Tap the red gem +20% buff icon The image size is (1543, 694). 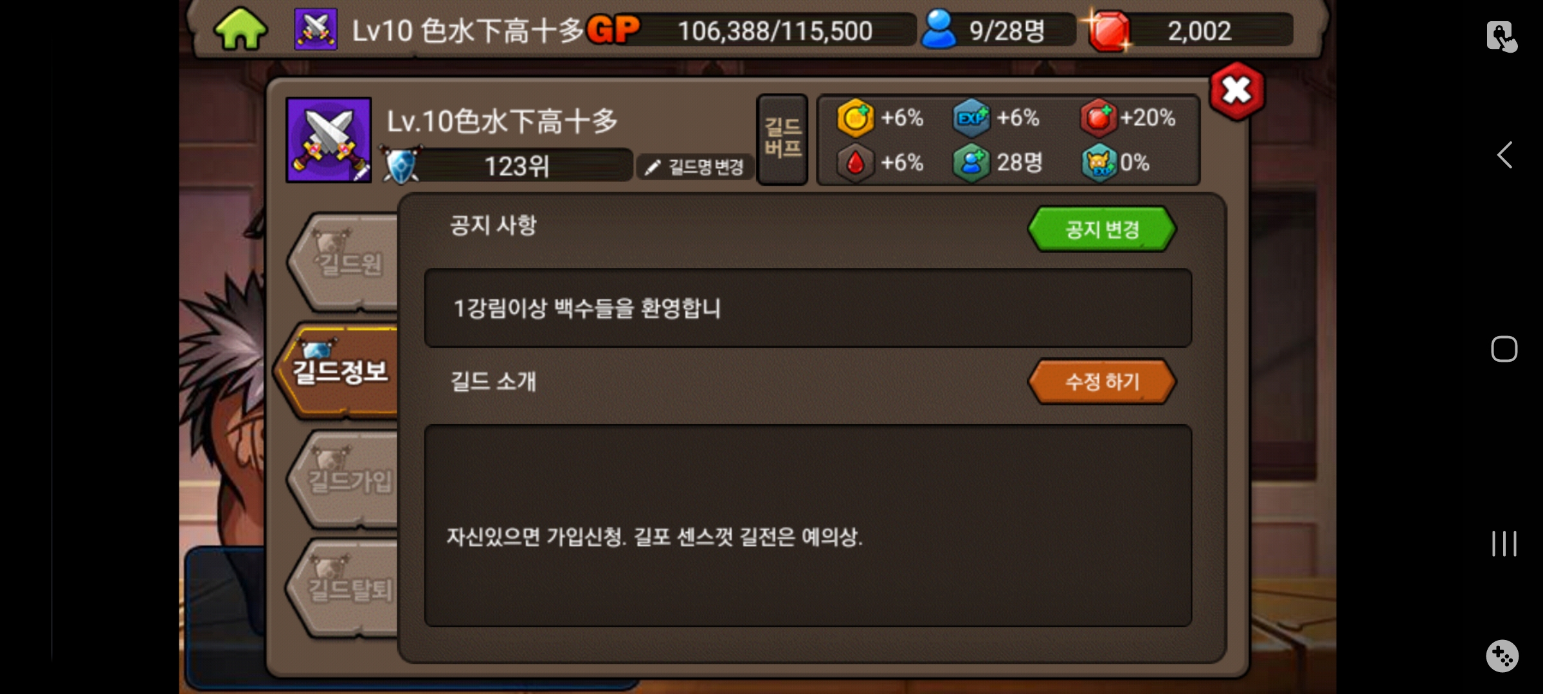1099,118
